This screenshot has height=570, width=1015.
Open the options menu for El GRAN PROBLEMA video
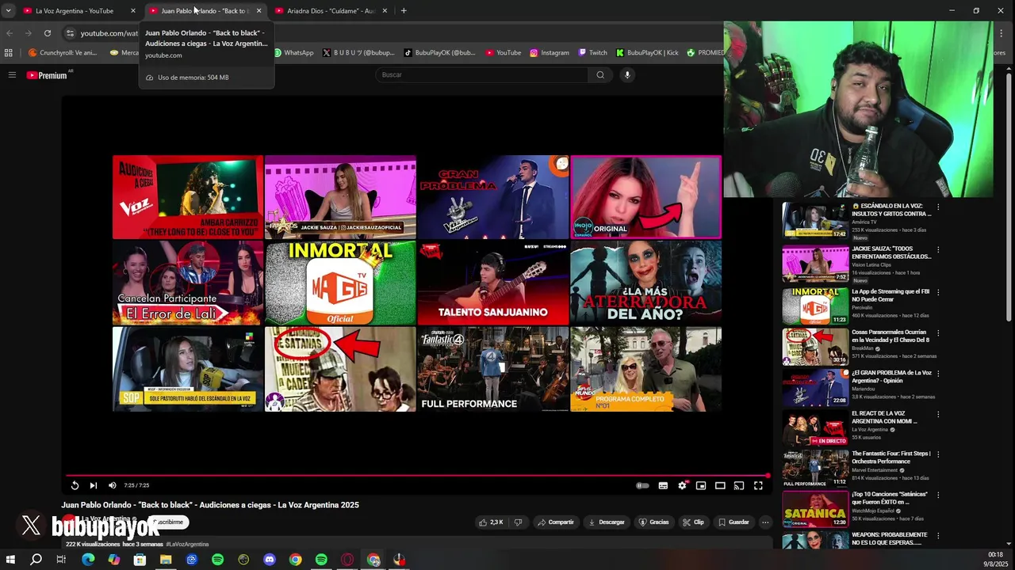[938, 374]
